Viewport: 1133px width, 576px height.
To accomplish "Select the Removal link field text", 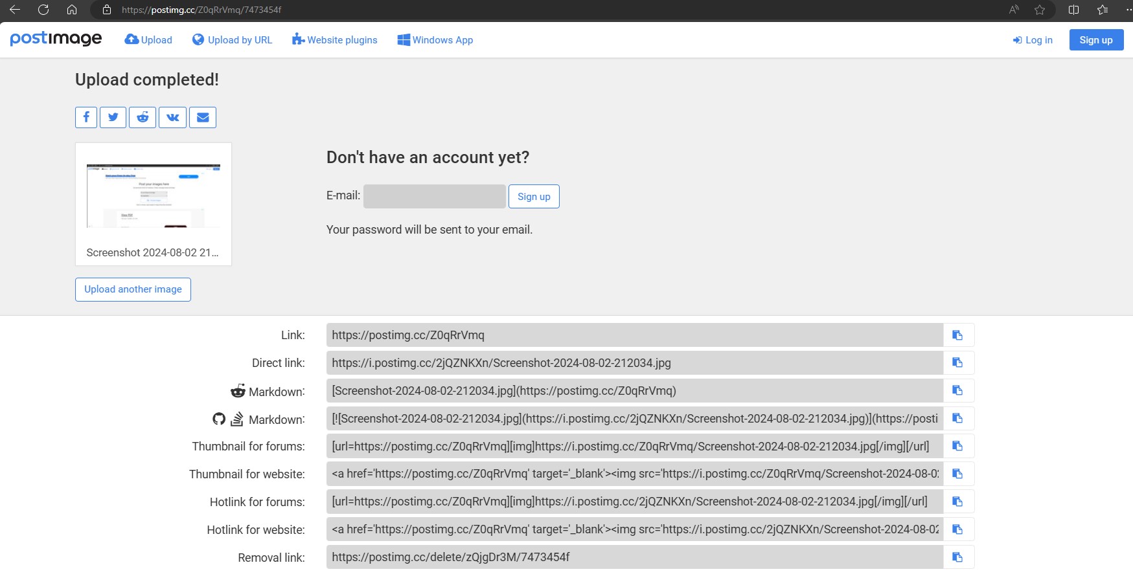I will tap(635, 557).
